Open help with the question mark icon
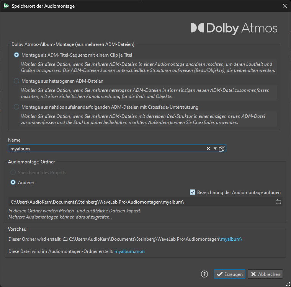 (x=204, y=274)
